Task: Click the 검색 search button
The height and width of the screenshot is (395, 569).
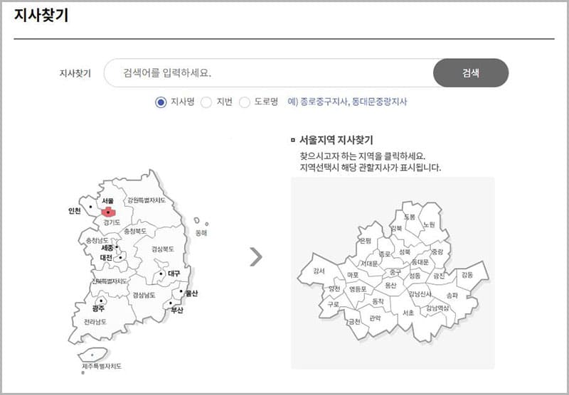Action: pyautogui.click(x=470, y=72)
